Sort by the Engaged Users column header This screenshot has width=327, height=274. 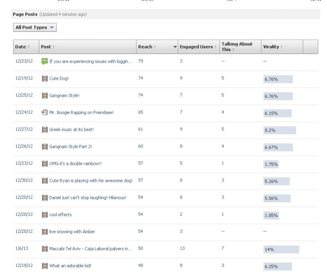pyautogui.click(x=199, y=47)
